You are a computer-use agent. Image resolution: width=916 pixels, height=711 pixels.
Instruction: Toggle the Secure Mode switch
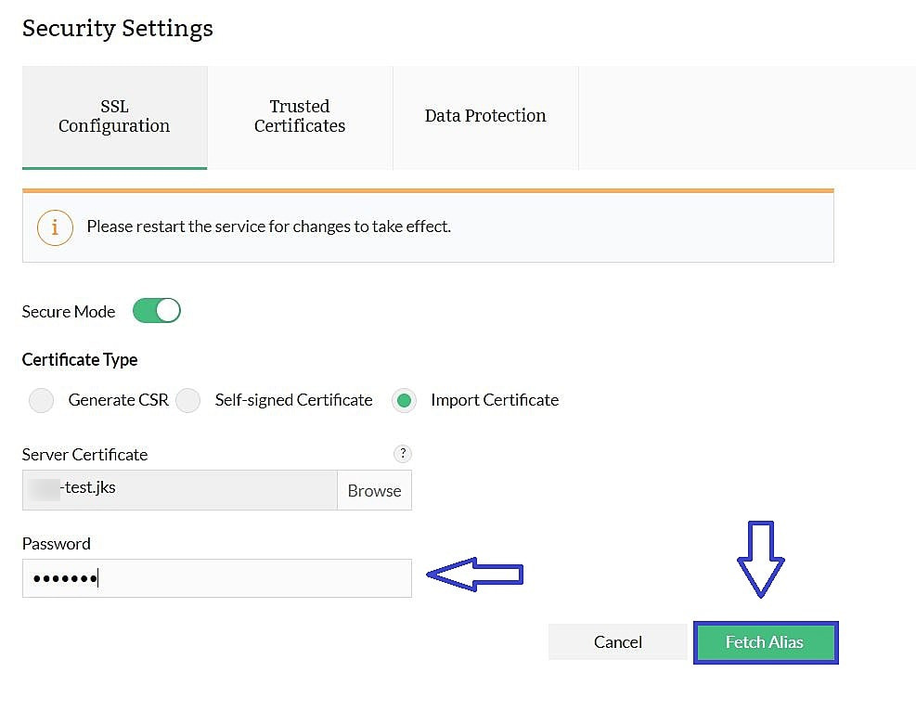tap(156, 311)
